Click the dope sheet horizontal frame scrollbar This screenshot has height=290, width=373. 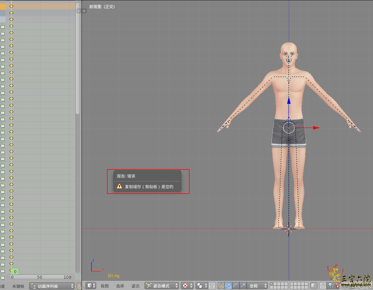click(x=40, y=277)
